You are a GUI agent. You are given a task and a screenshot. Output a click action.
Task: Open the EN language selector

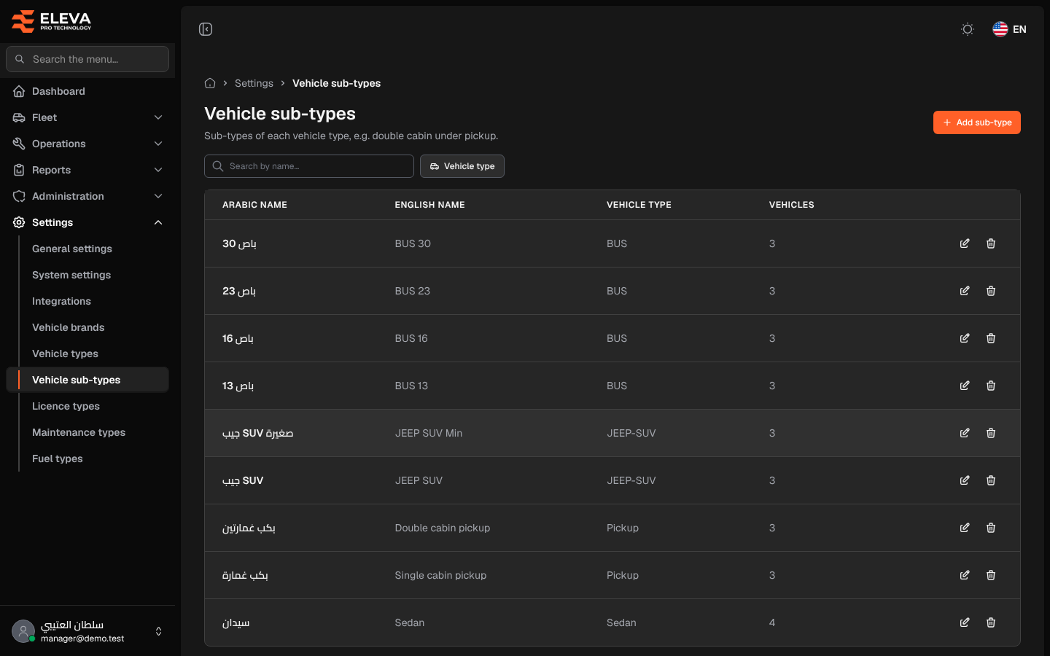pos(1010,29)
